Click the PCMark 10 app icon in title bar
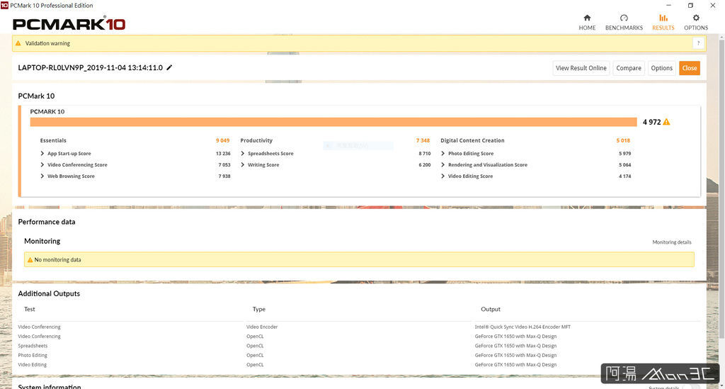Viewport: 725px width, 389px height. (4, 5)
